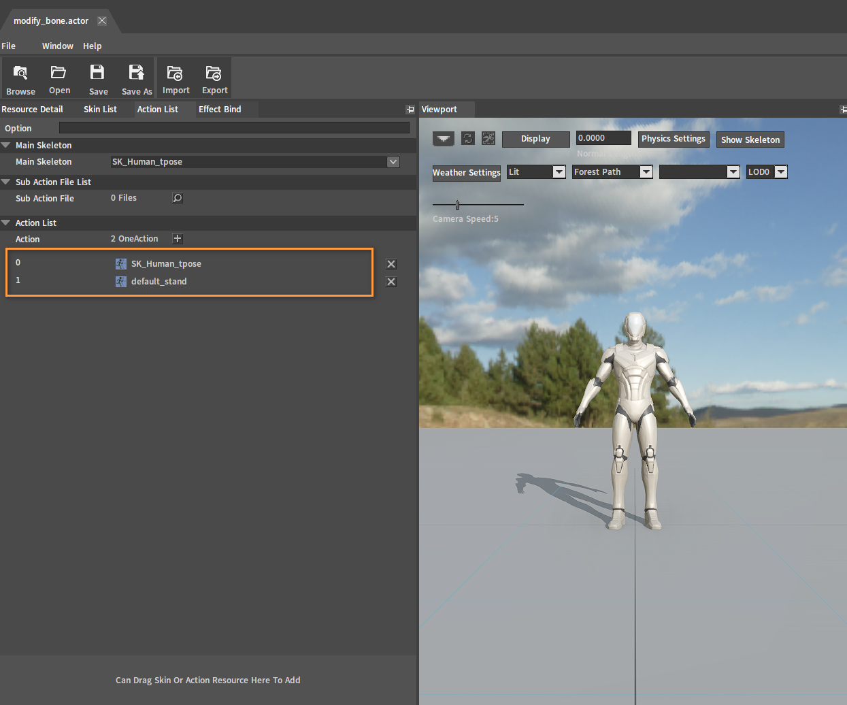Open the LOD0 level dropdown
Screen dimensions: 847x705
pyautogui.click(x=780, y=172)
